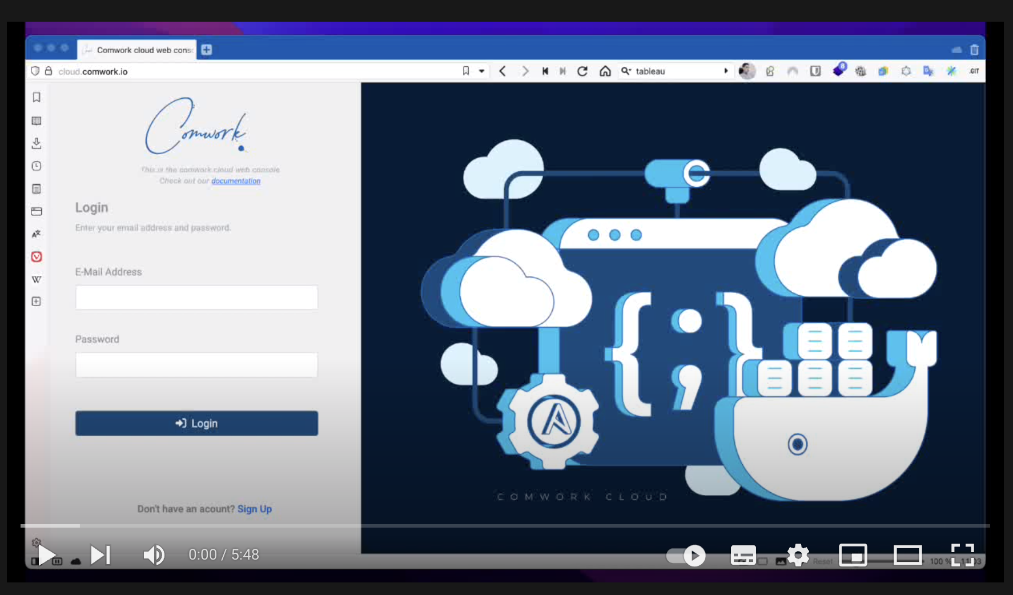Click the fast forward navigation button

[x=562, y=71]
